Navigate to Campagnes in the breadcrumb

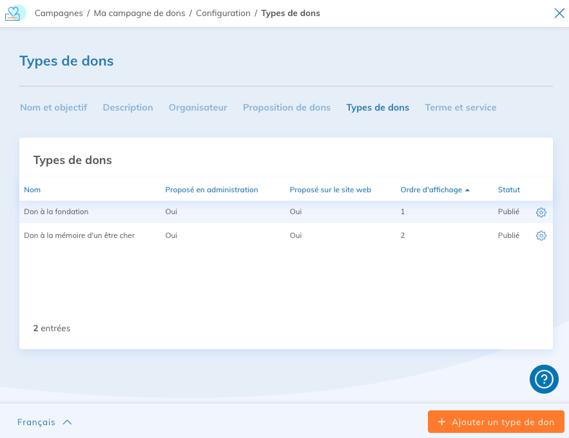coord(58,13)
